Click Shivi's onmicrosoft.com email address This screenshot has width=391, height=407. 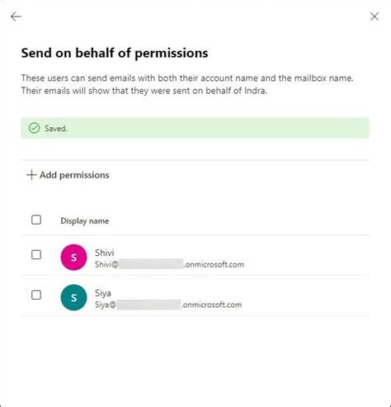click(169, 264)
